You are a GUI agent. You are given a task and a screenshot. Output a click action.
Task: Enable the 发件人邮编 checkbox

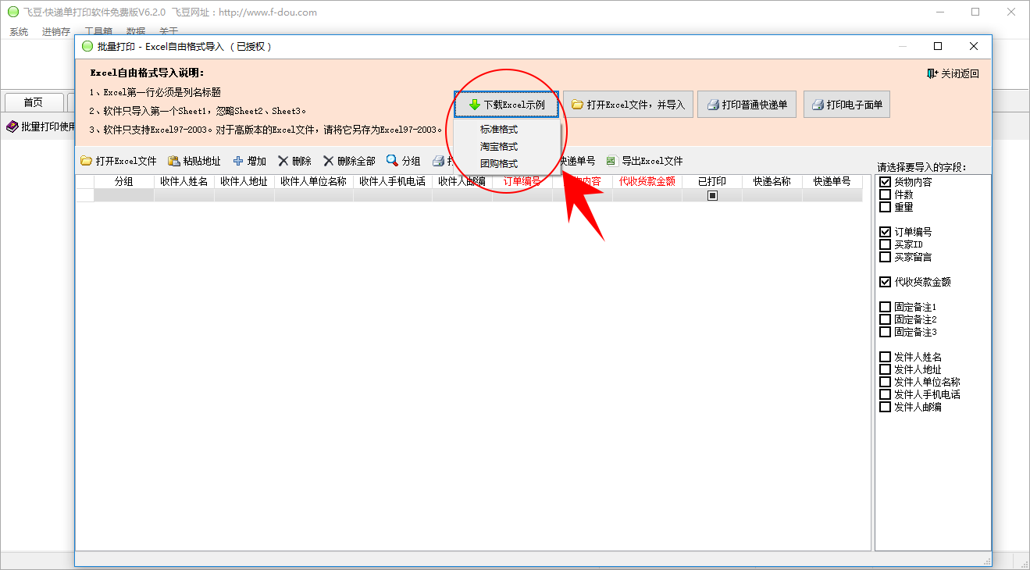tap(885, 407)
